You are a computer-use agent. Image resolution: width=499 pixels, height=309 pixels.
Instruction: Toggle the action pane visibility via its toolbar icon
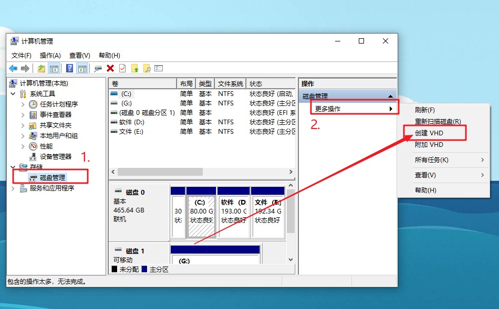click(x=81, y=68)
